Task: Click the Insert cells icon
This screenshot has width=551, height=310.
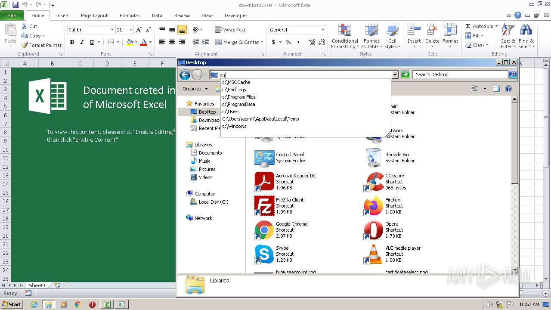Action: (414, 30)
